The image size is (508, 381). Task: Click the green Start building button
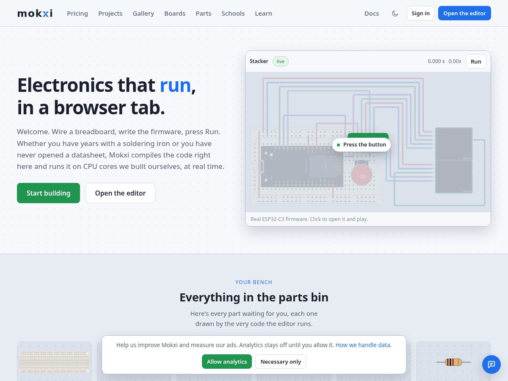(x=48, y=193)
